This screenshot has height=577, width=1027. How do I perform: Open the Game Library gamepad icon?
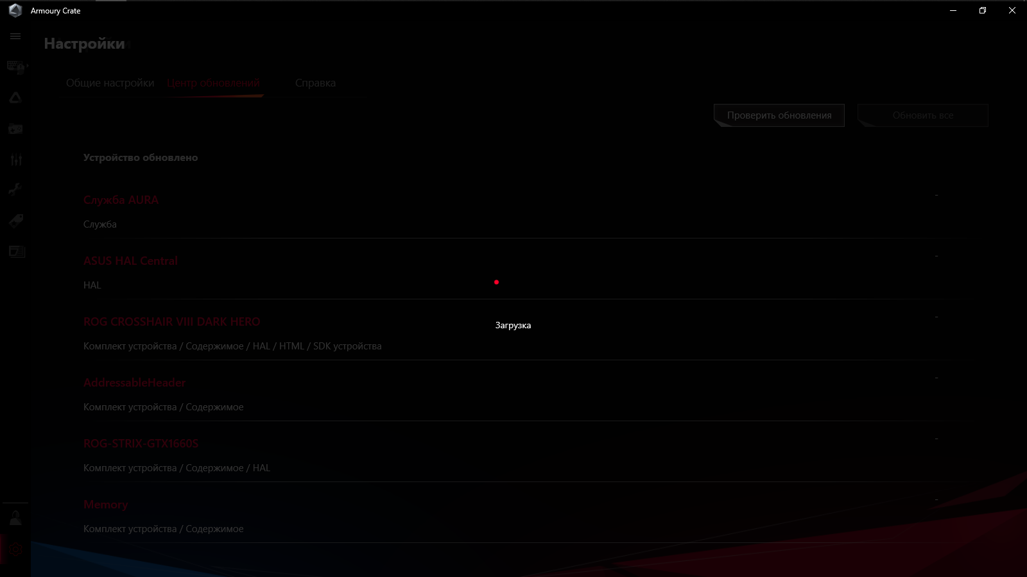pos(15,129)
